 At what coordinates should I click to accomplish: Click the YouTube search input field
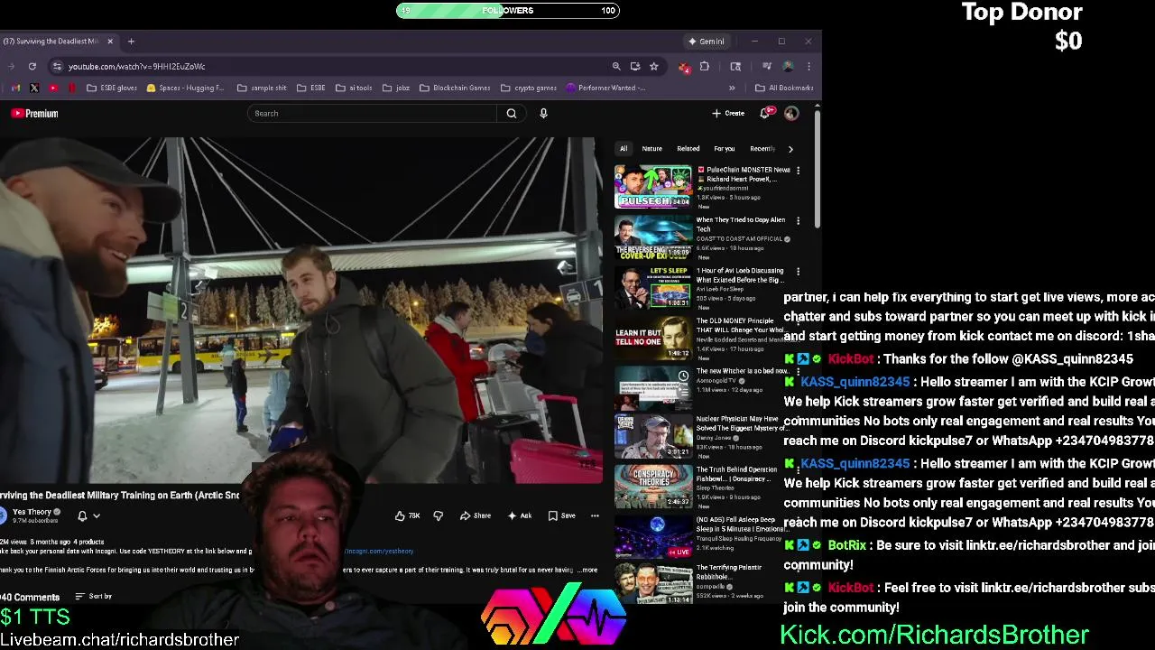point(372,114)
